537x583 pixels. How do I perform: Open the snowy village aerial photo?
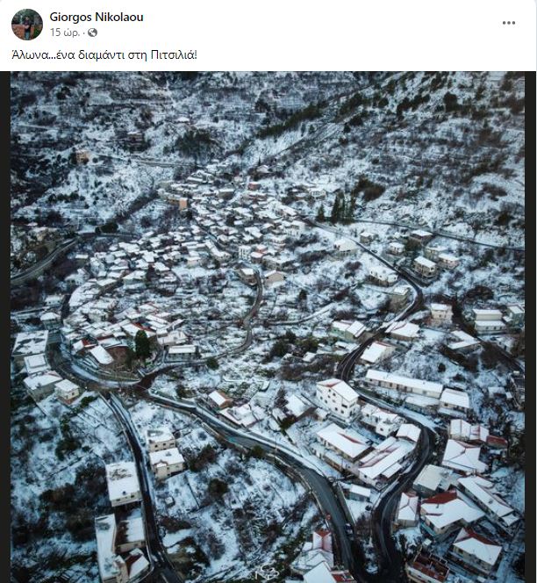(268, 327)
